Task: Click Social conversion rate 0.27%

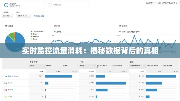Action: point(141,96)
